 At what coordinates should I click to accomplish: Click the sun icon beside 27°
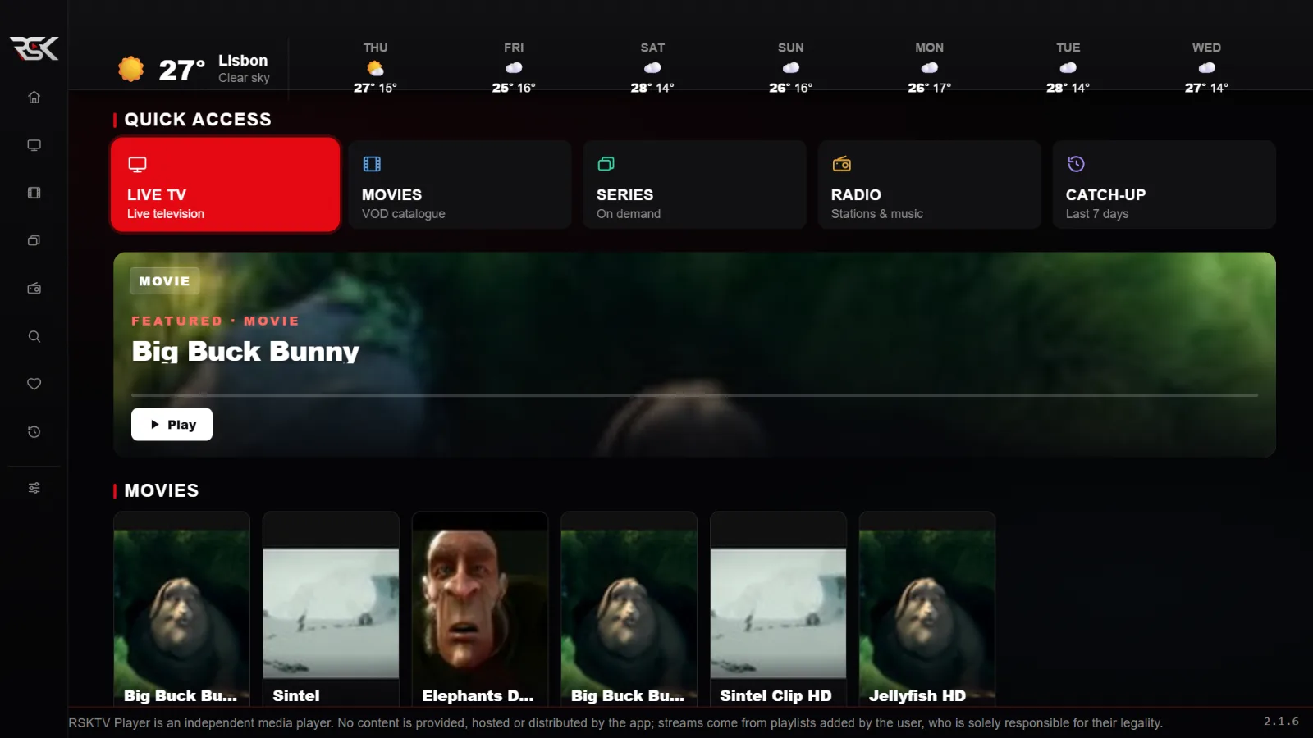[130, 69]
